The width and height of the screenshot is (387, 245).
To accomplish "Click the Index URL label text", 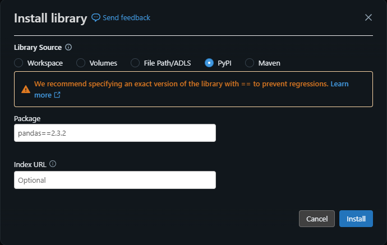I will pos(30,164).
